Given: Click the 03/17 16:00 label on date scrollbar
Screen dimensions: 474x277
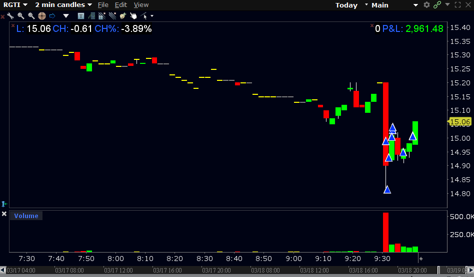Looking at the screenshot, I should 167,271.
